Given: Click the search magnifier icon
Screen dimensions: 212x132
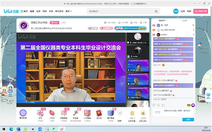Looking at the screenshot, I should coord(156,11).
